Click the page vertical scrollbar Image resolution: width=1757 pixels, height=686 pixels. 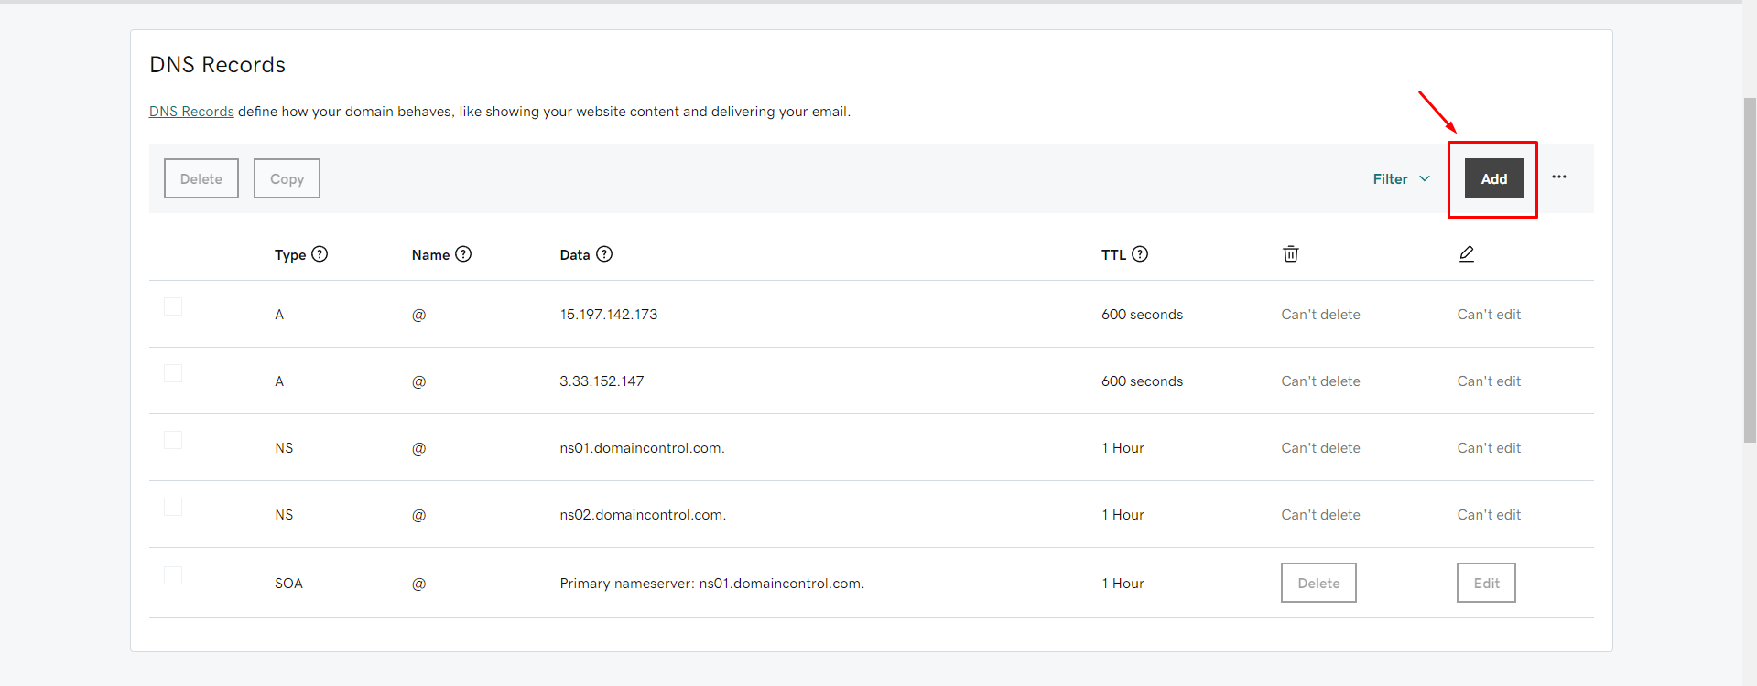1750,274
